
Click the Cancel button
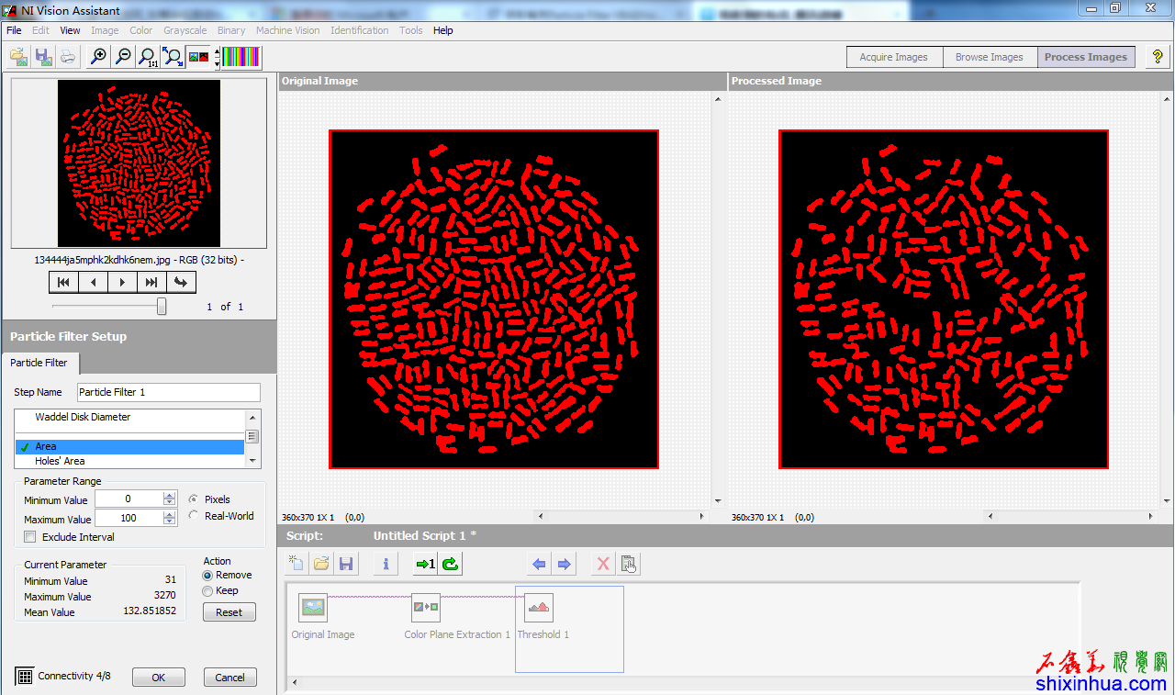[230, 678]
